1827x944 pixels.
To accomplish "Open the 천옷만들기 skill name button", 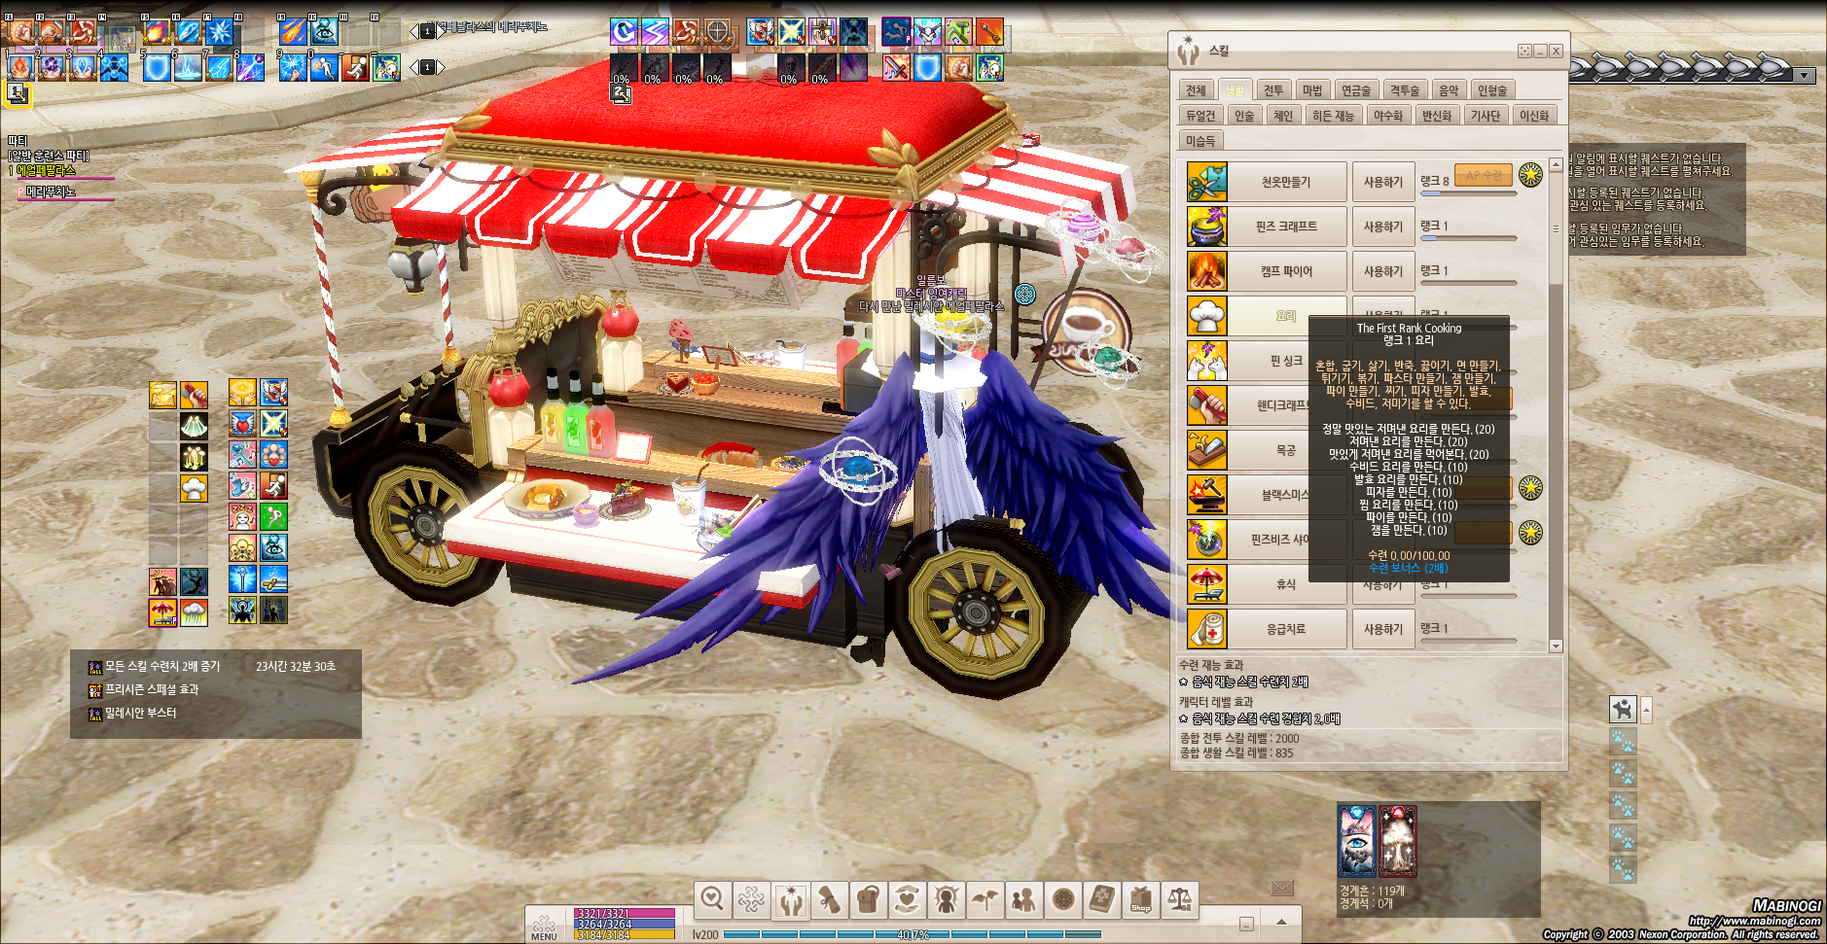I will pos(1286,182).
